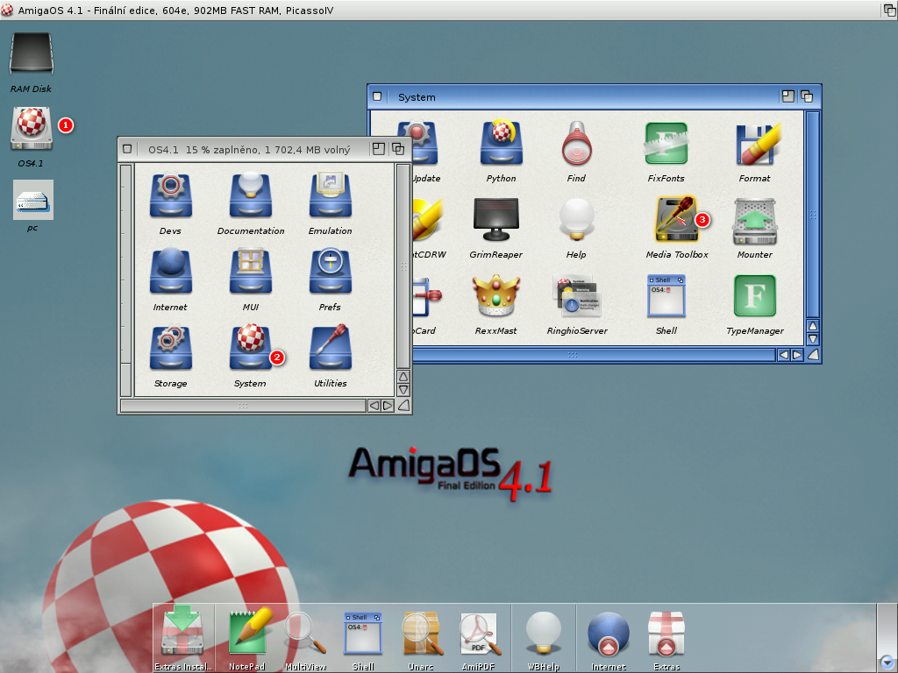The image size is (898, 673).
Task: Click scroll down arrow in System window
Action: pos(813,338)
